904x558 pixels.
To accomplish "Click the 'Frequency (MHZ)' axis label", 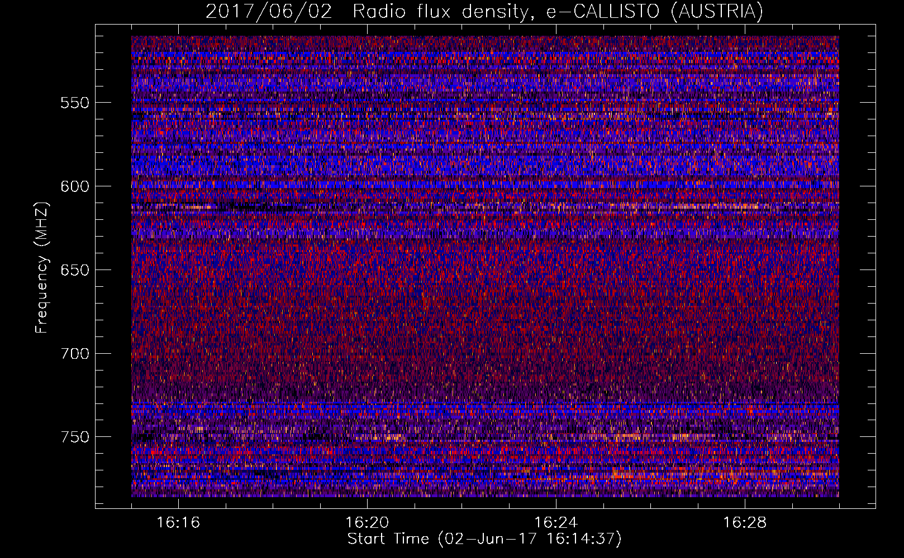I will click(x=42, y=268).
